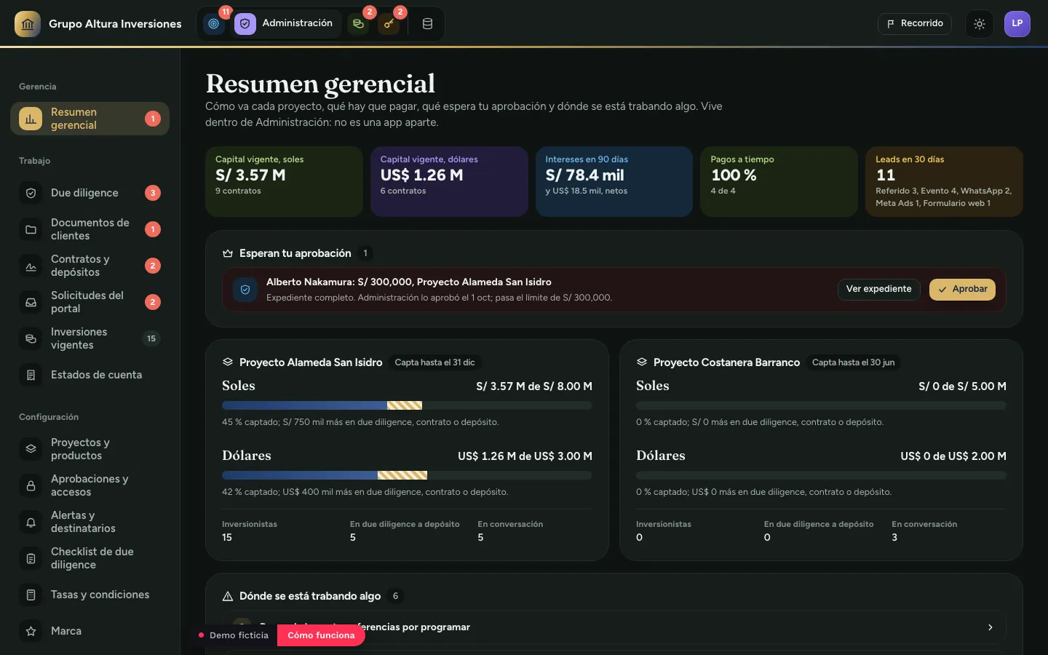Open the key icon app in top bar
1048x655 pixels.
[x=389, y=24]
